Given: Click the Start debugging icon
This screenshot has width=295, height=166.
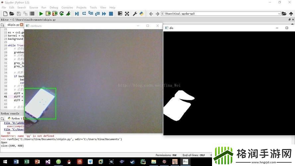Looking at the screenshot, I should [x=77, y=14].
